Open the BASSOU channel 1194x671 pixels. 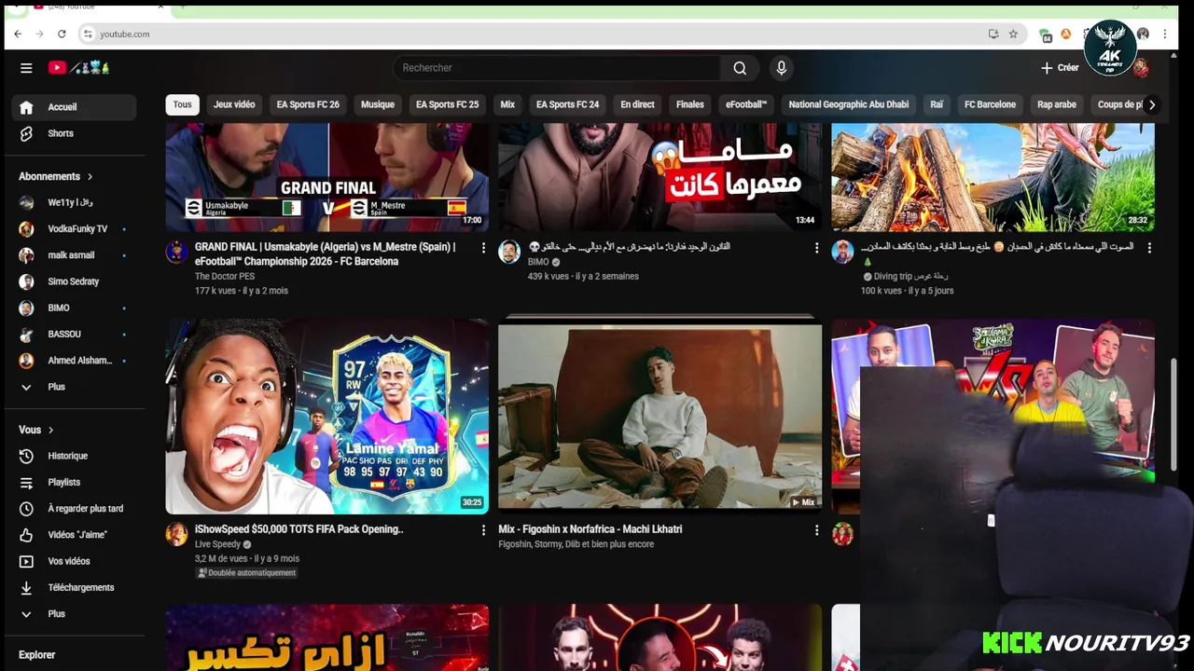click(74, 334)
